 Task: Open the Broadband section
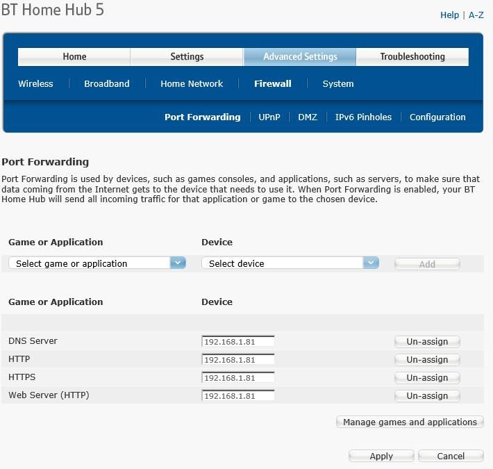107,83
